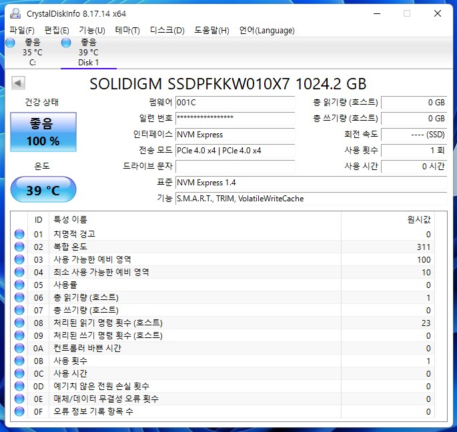Open the 도움말(H) menu
The height and width of the screenshot is (432, 457).
click(212, 30)
